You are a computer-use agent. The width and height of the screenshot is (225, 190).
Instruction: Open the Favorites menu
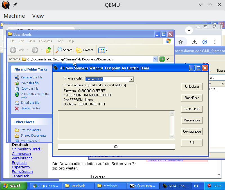click(x=45, y=41)
